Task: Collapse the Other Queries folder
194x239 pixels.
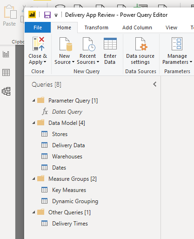Action: tap(33, 212)
